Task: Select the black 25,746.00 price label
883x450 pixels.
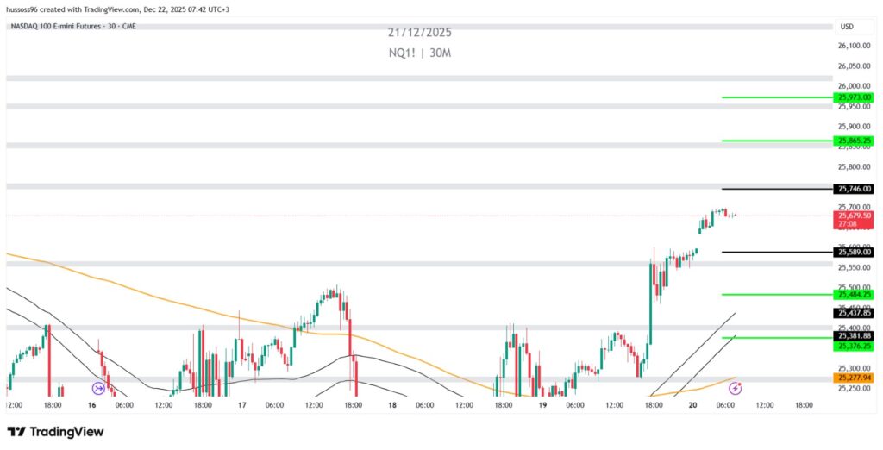Action: pyautogui.click(x=854, y=189)
